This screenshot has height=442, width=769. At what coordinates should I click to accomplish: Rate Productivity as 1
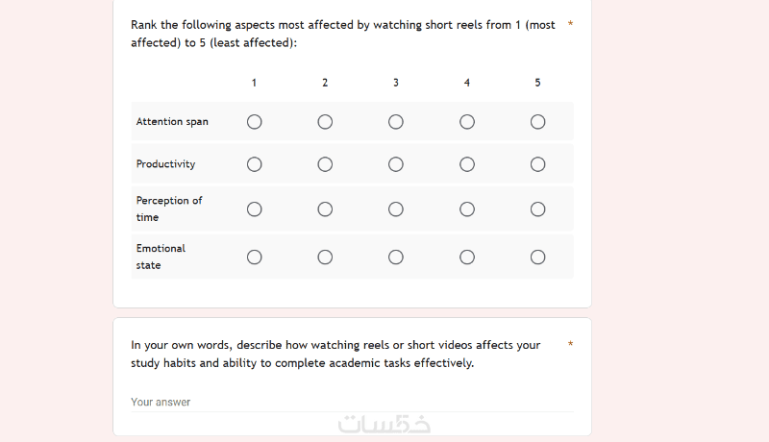click(254, 164)
